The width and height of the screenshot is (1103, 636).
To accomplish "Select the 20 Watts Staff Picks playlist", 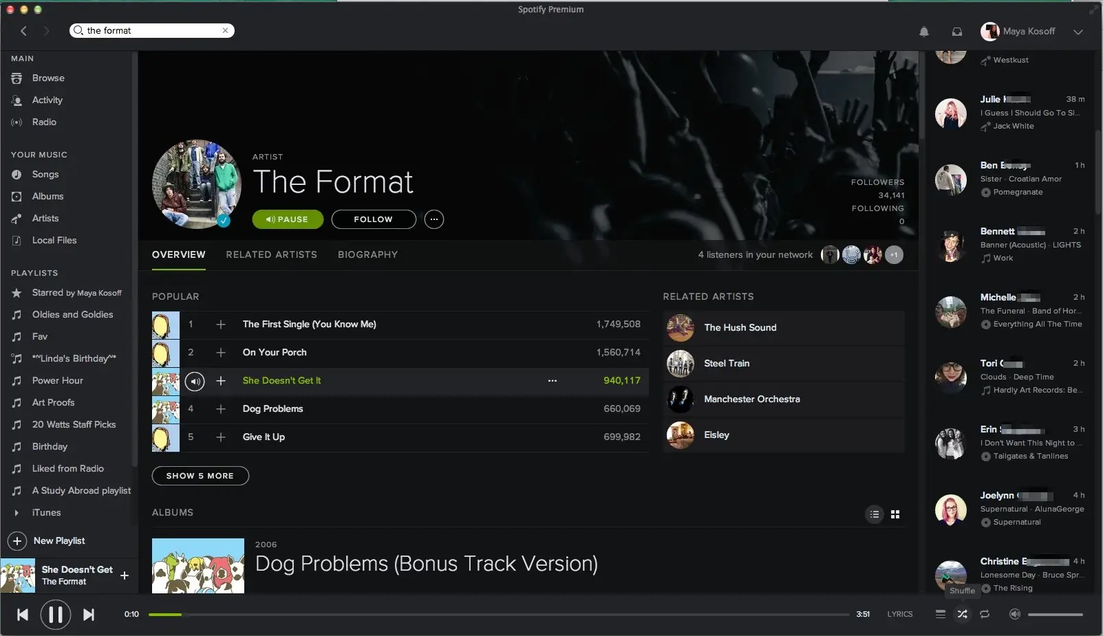I will pos(74,424).
